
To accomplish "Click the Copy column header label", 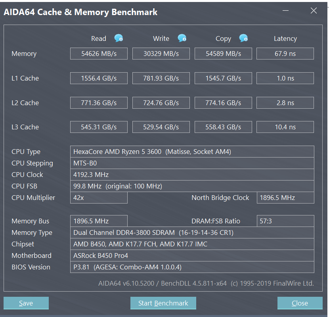I will tap(223, 39).
